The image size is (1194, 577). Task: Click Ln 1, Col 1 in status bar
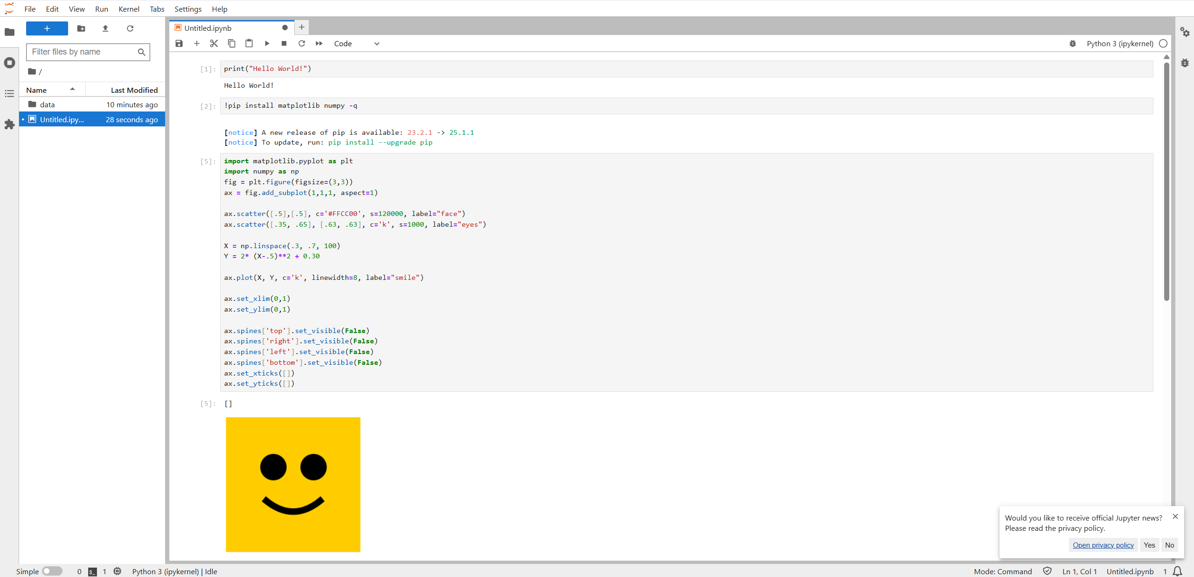point(1079,571)
